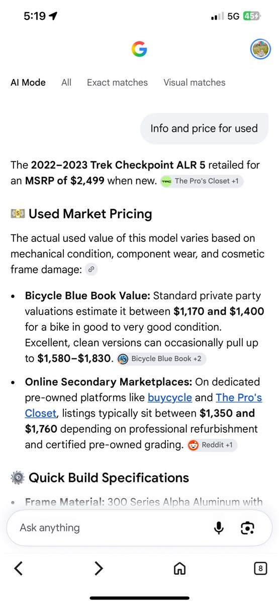Open Google Lens camera search icon
The height and width of the screenshot is (605, 279).
coord(247,528)
